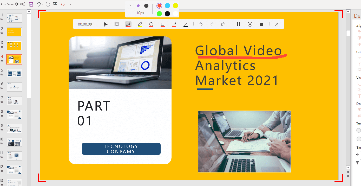Toggle the AutoSave switch
Viewport: 361px width, 186px height.
20,4
